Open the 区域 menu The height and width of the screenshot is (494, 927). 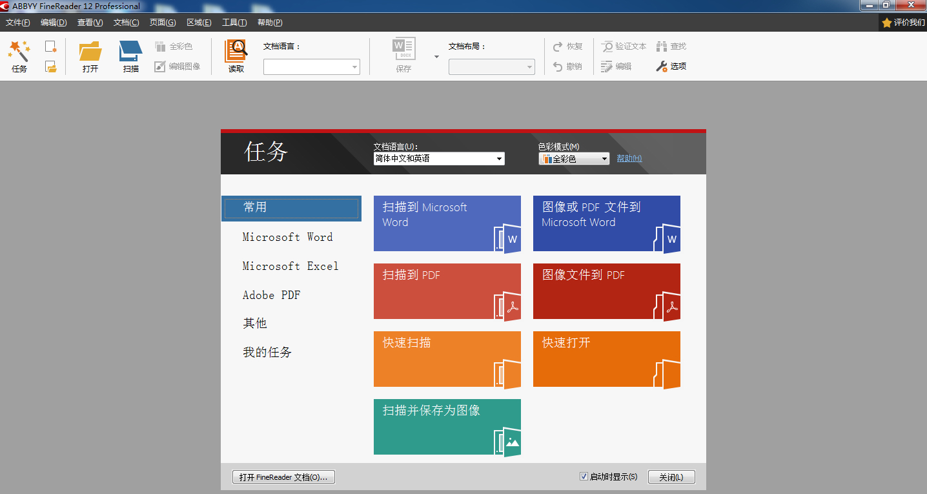tap(199, 23)
